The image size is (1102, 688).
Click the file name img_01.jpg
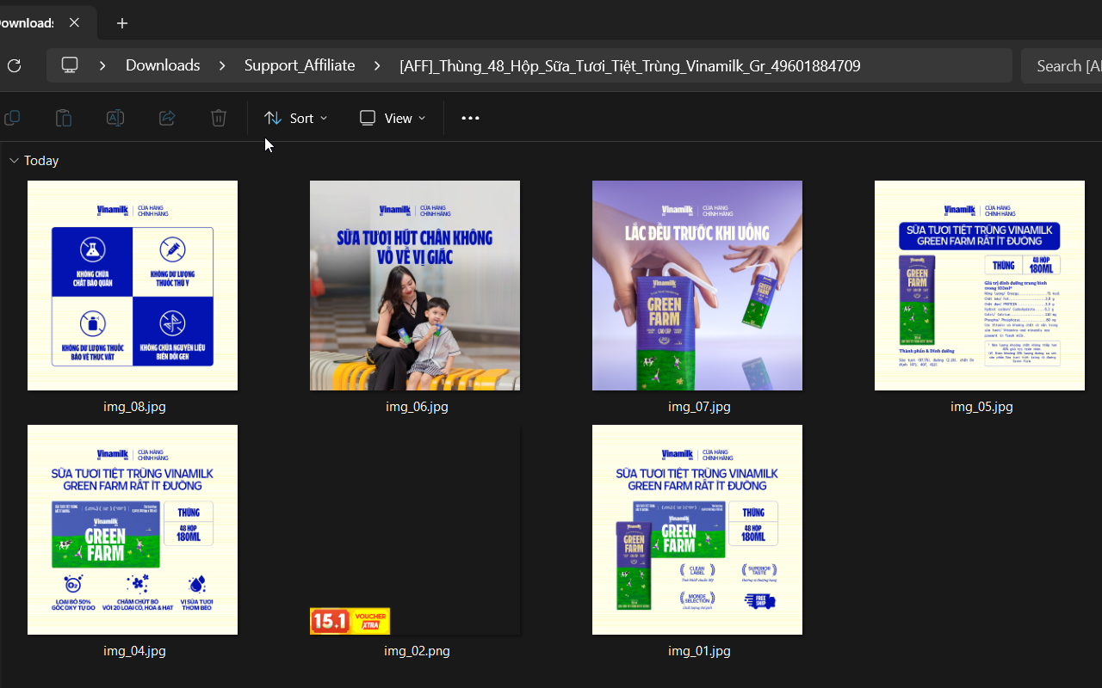tap(699, 651)
